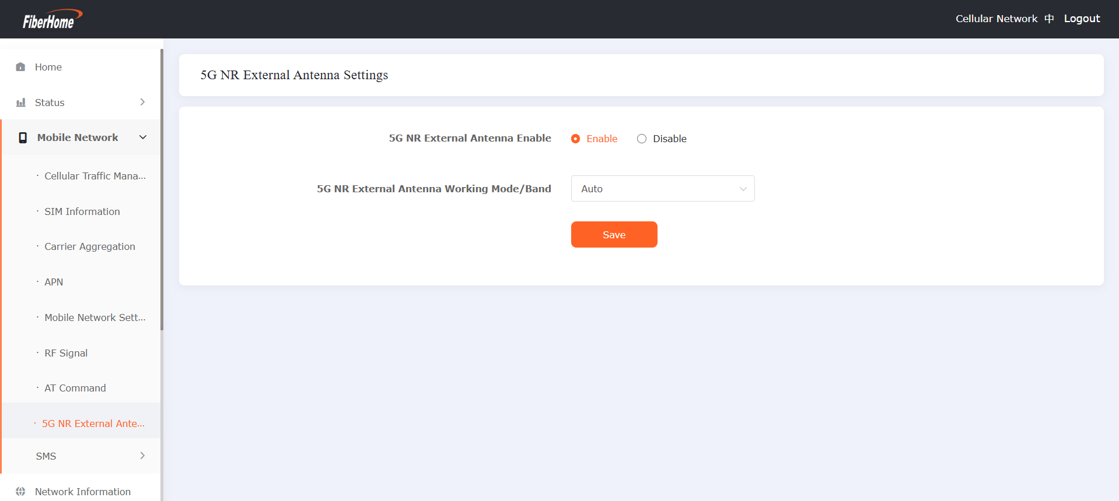The height and width of the screenshot is (501, 1119).
Task: Open the Working Mode/Band dropdown
Action: 662,189
